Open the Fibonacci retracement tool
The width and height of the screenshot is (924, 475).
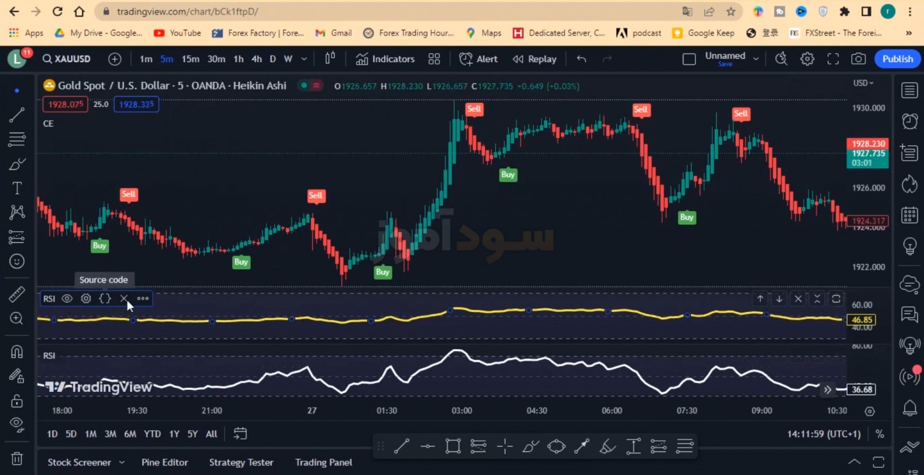17,139
